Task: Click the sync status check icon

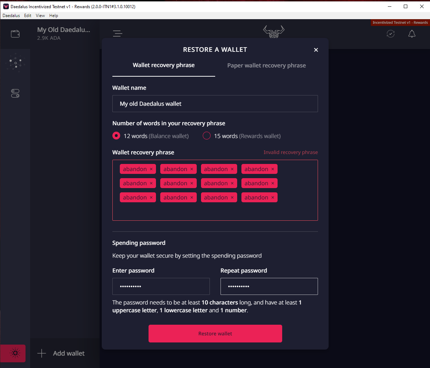Action: point(391,34)
